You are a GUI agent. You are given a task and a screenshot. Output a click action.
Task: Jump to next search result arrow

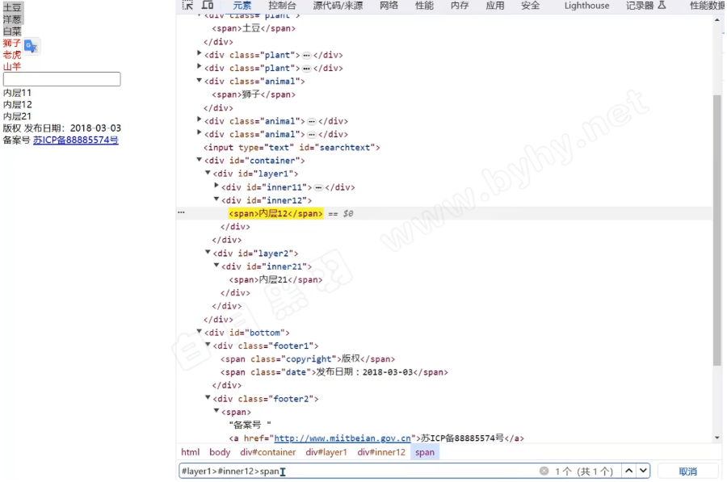tap(643, 471)
